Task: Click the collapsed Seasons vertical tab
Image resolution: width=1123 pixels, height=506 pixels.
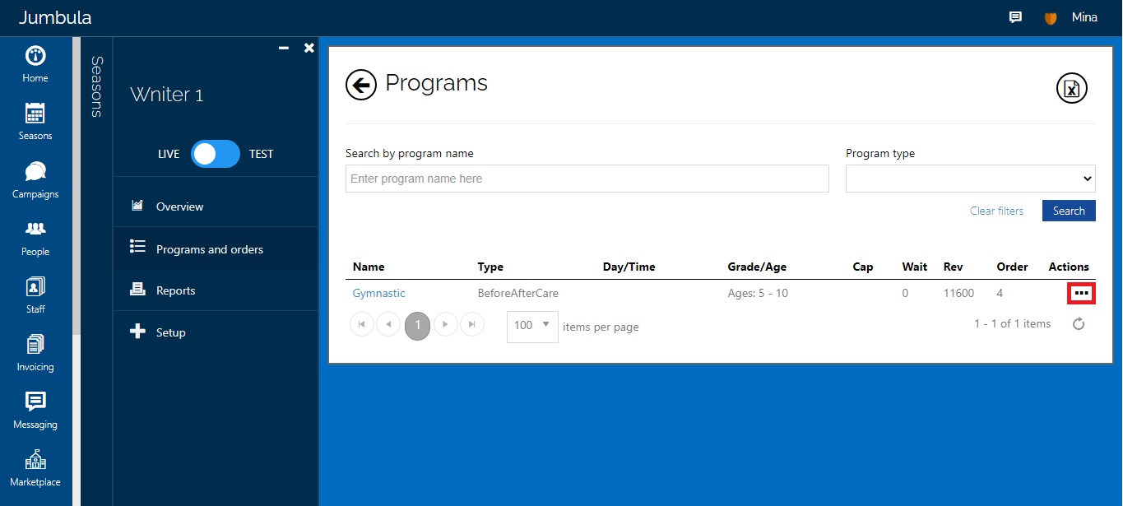Action: 96,86
